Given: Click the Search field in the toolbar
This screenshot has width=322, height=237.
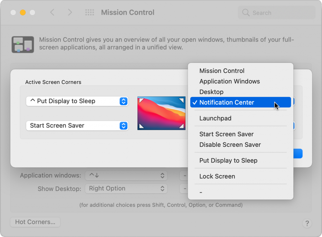Looking at the screenshot, I should pos(276,13).
